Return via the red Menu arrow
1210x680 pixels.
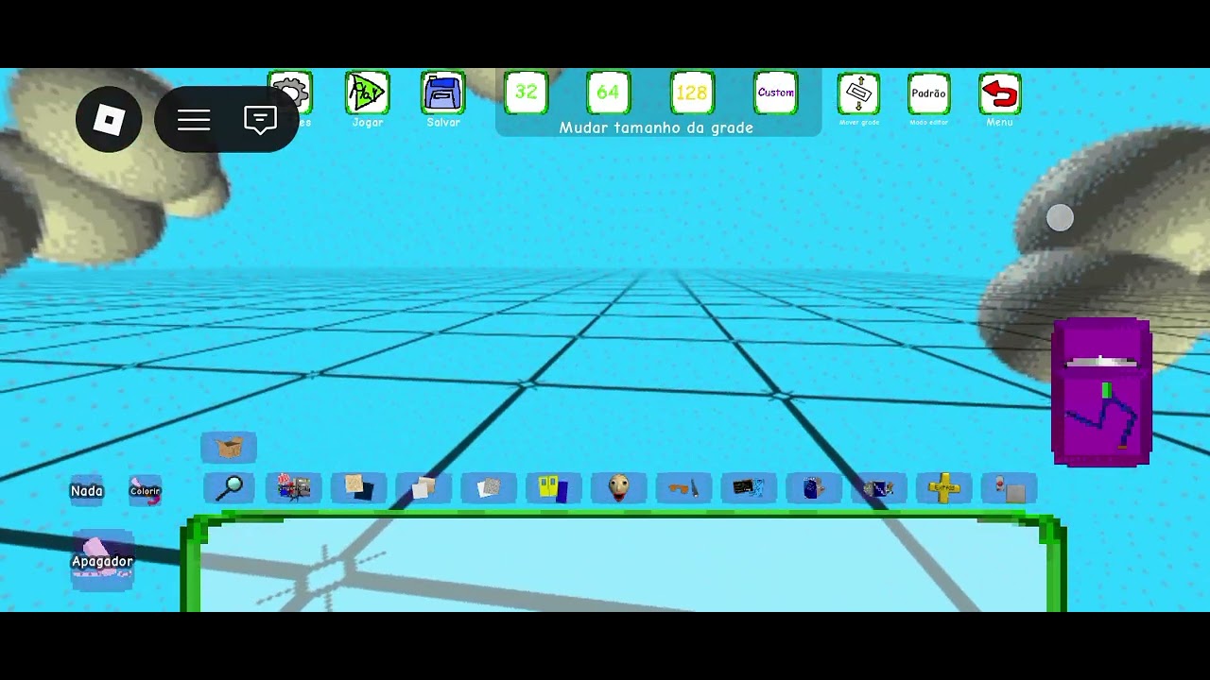(1000, 93)
